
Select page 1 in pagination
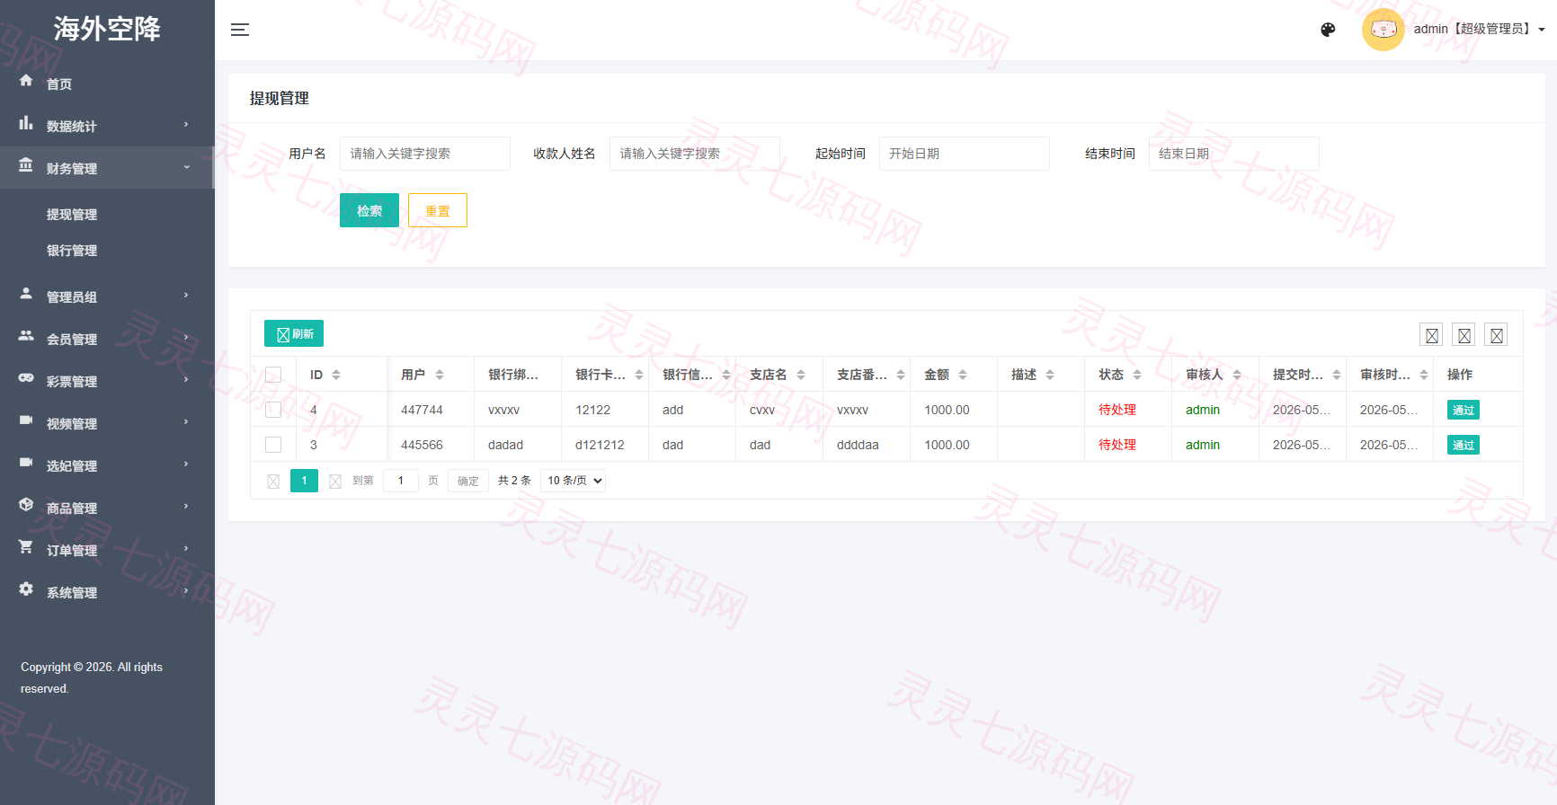[x=304, y=481]
